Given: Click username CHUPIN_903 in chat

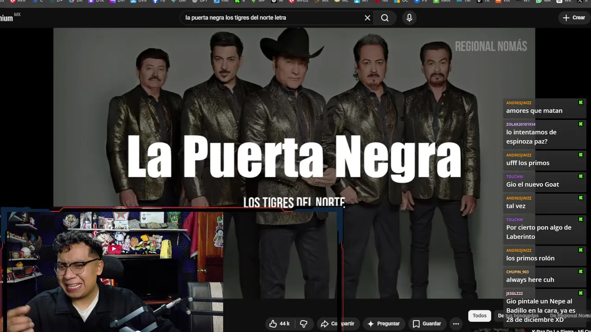Looking at the screenshot, I should tap(518, 272).
